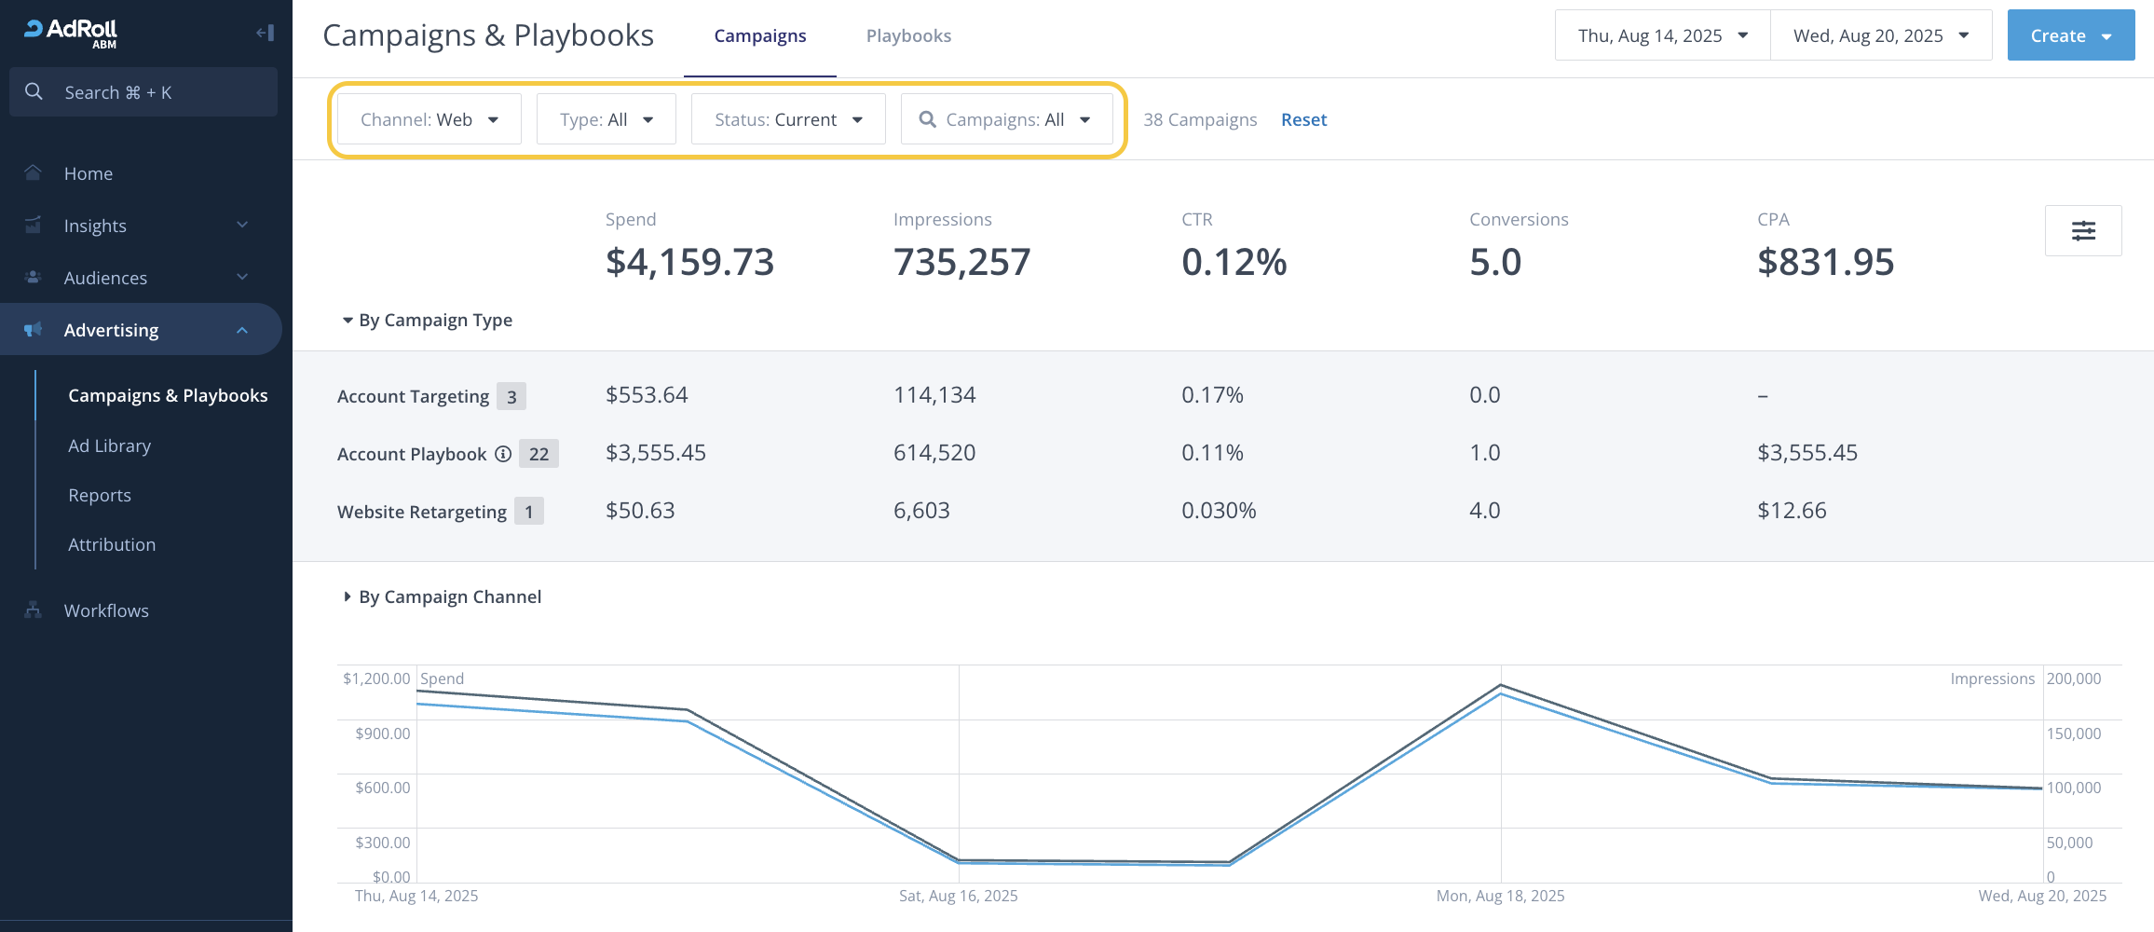
Task: Open the Channel: Web dropdown
Action: pos(429,119)
